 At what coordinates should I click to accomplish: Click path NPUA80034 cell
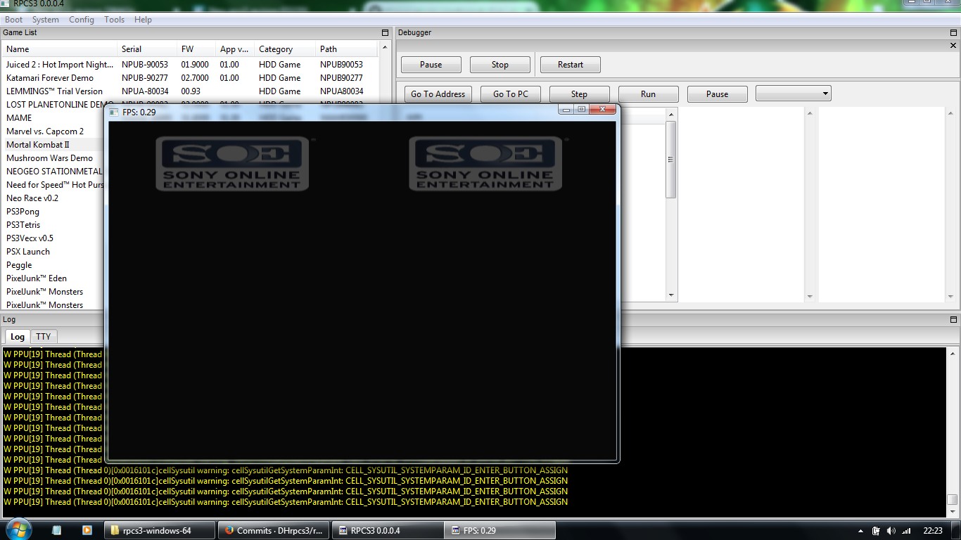coord(341,91)
